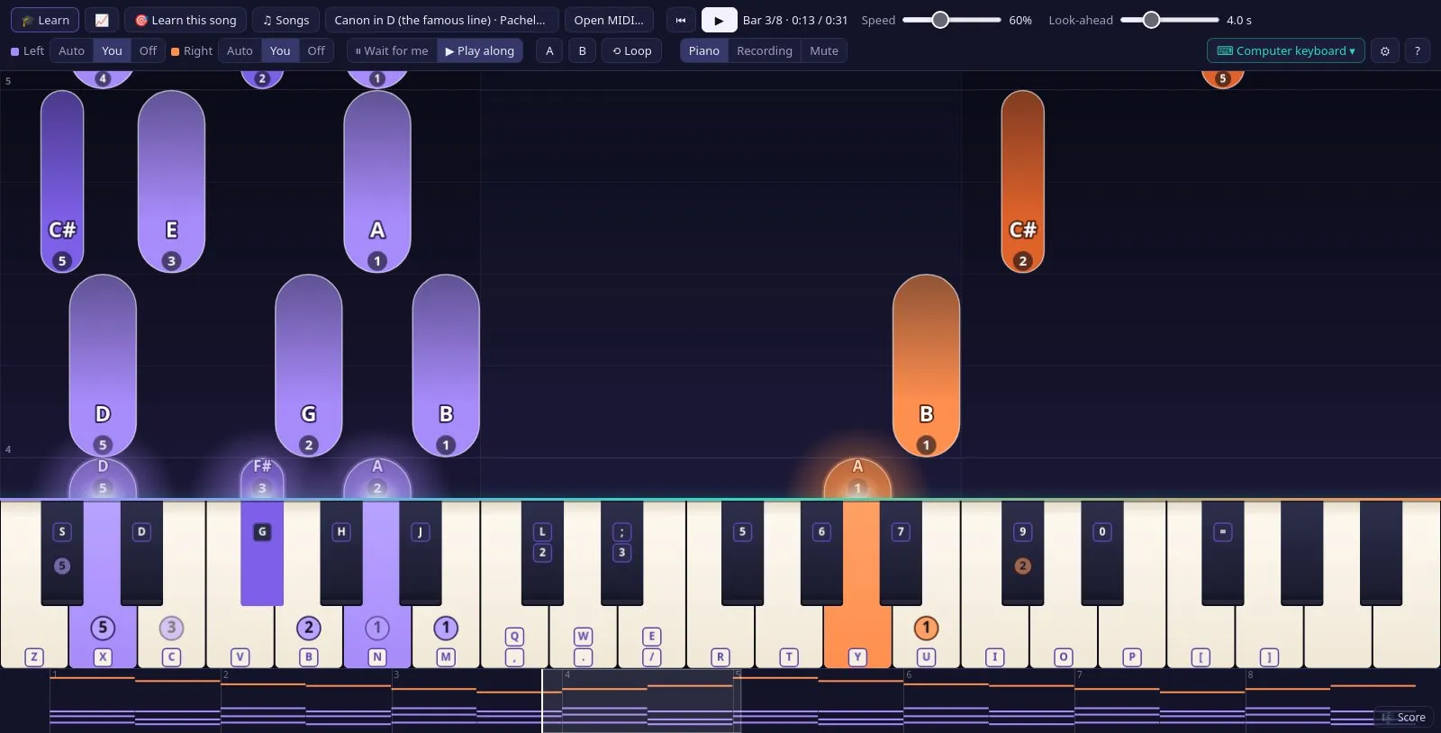Viewport: 1441px width, 733px height.
Task: Set loop point A
Action: (x=549, y=50)
